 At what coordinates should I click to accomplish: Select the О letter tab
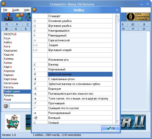[144, 29]
